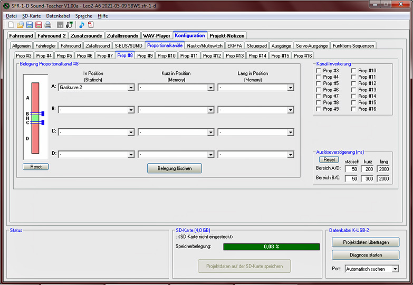Open the Port dropdown Automatisch suchen
Image resolution: width=413 pixels, height=285 pixels.
coord(372,269)
